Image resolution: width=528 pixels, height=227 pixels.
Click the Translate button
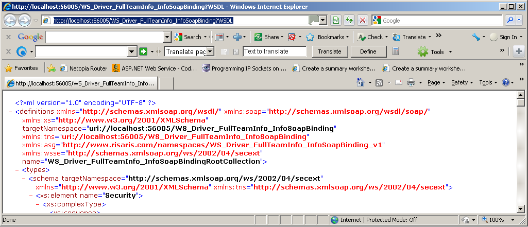[x=330, y=51]
